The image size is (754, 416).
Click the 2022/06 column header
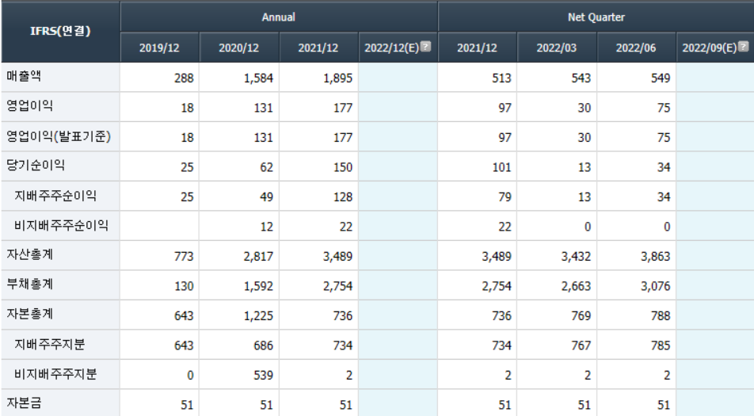[636, 48]
